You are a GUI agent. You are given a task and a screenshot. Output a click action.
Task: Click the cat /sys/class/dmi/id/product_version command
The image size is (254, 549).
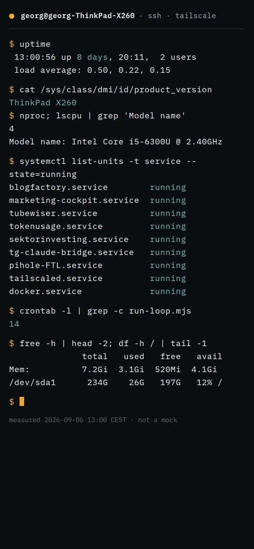tap(116, 90)
